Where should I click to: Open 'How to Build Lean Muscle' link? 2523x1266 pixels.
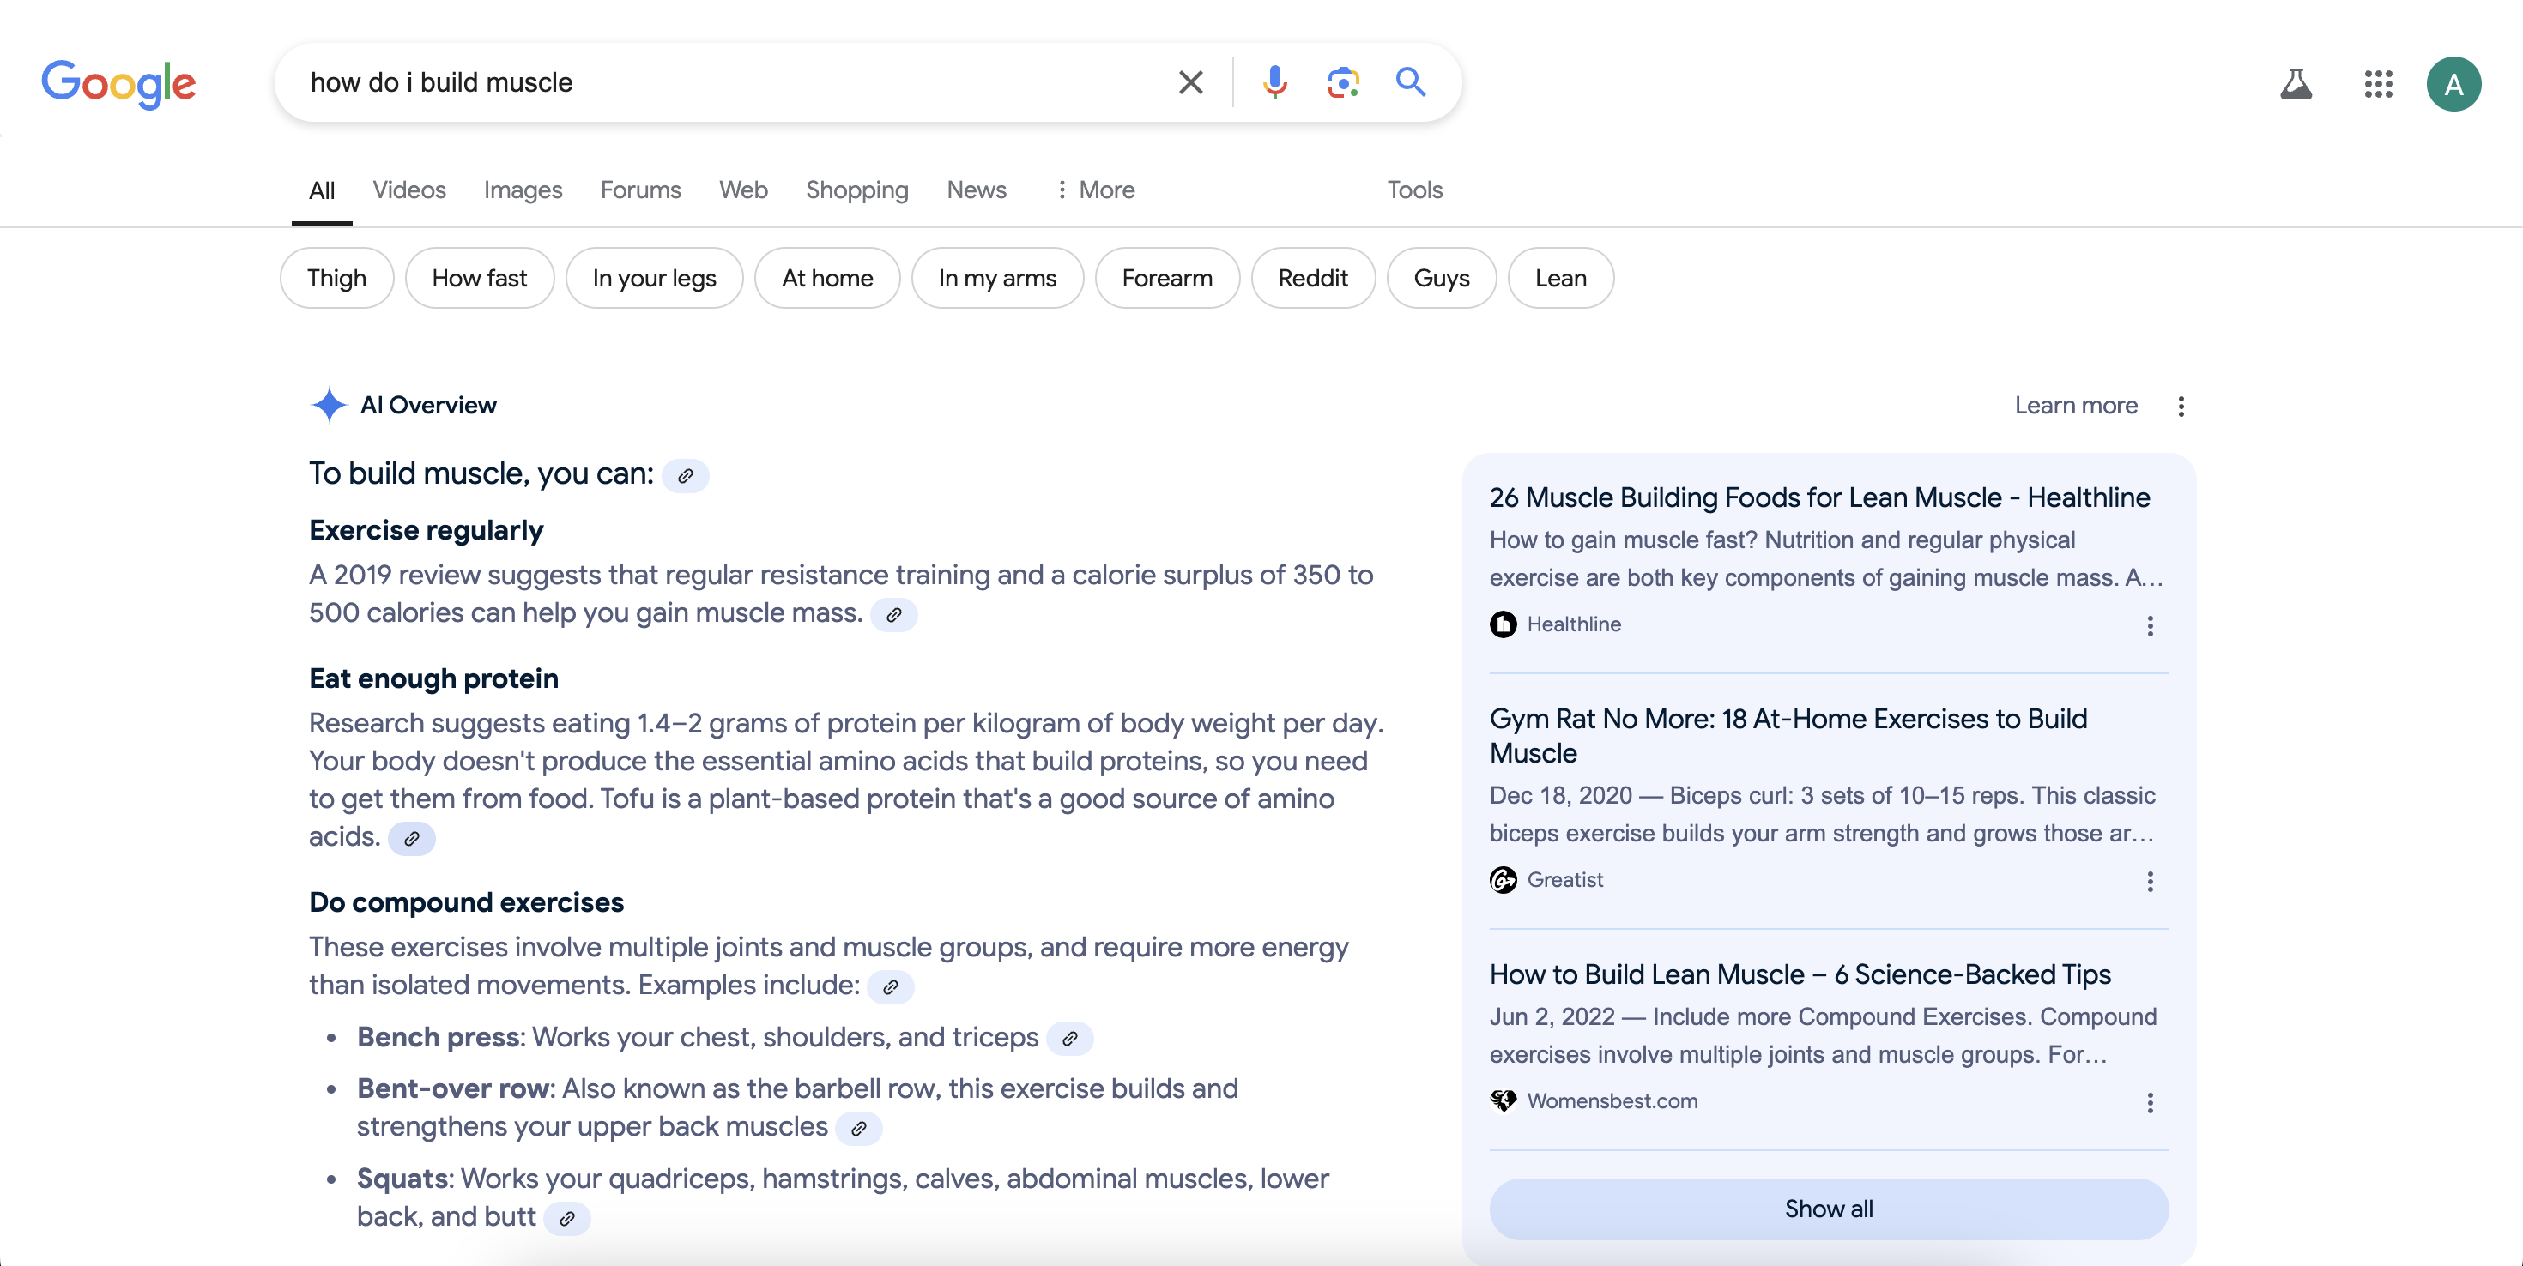pos(1800,974)
